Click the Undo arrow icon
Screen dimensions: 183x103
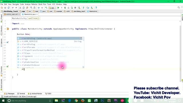tap(13, 8)
